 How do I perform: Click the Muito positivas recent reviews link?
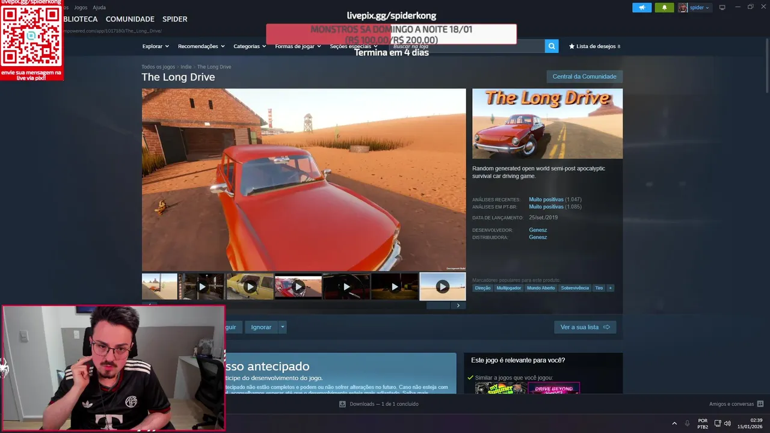pos(546,199)
